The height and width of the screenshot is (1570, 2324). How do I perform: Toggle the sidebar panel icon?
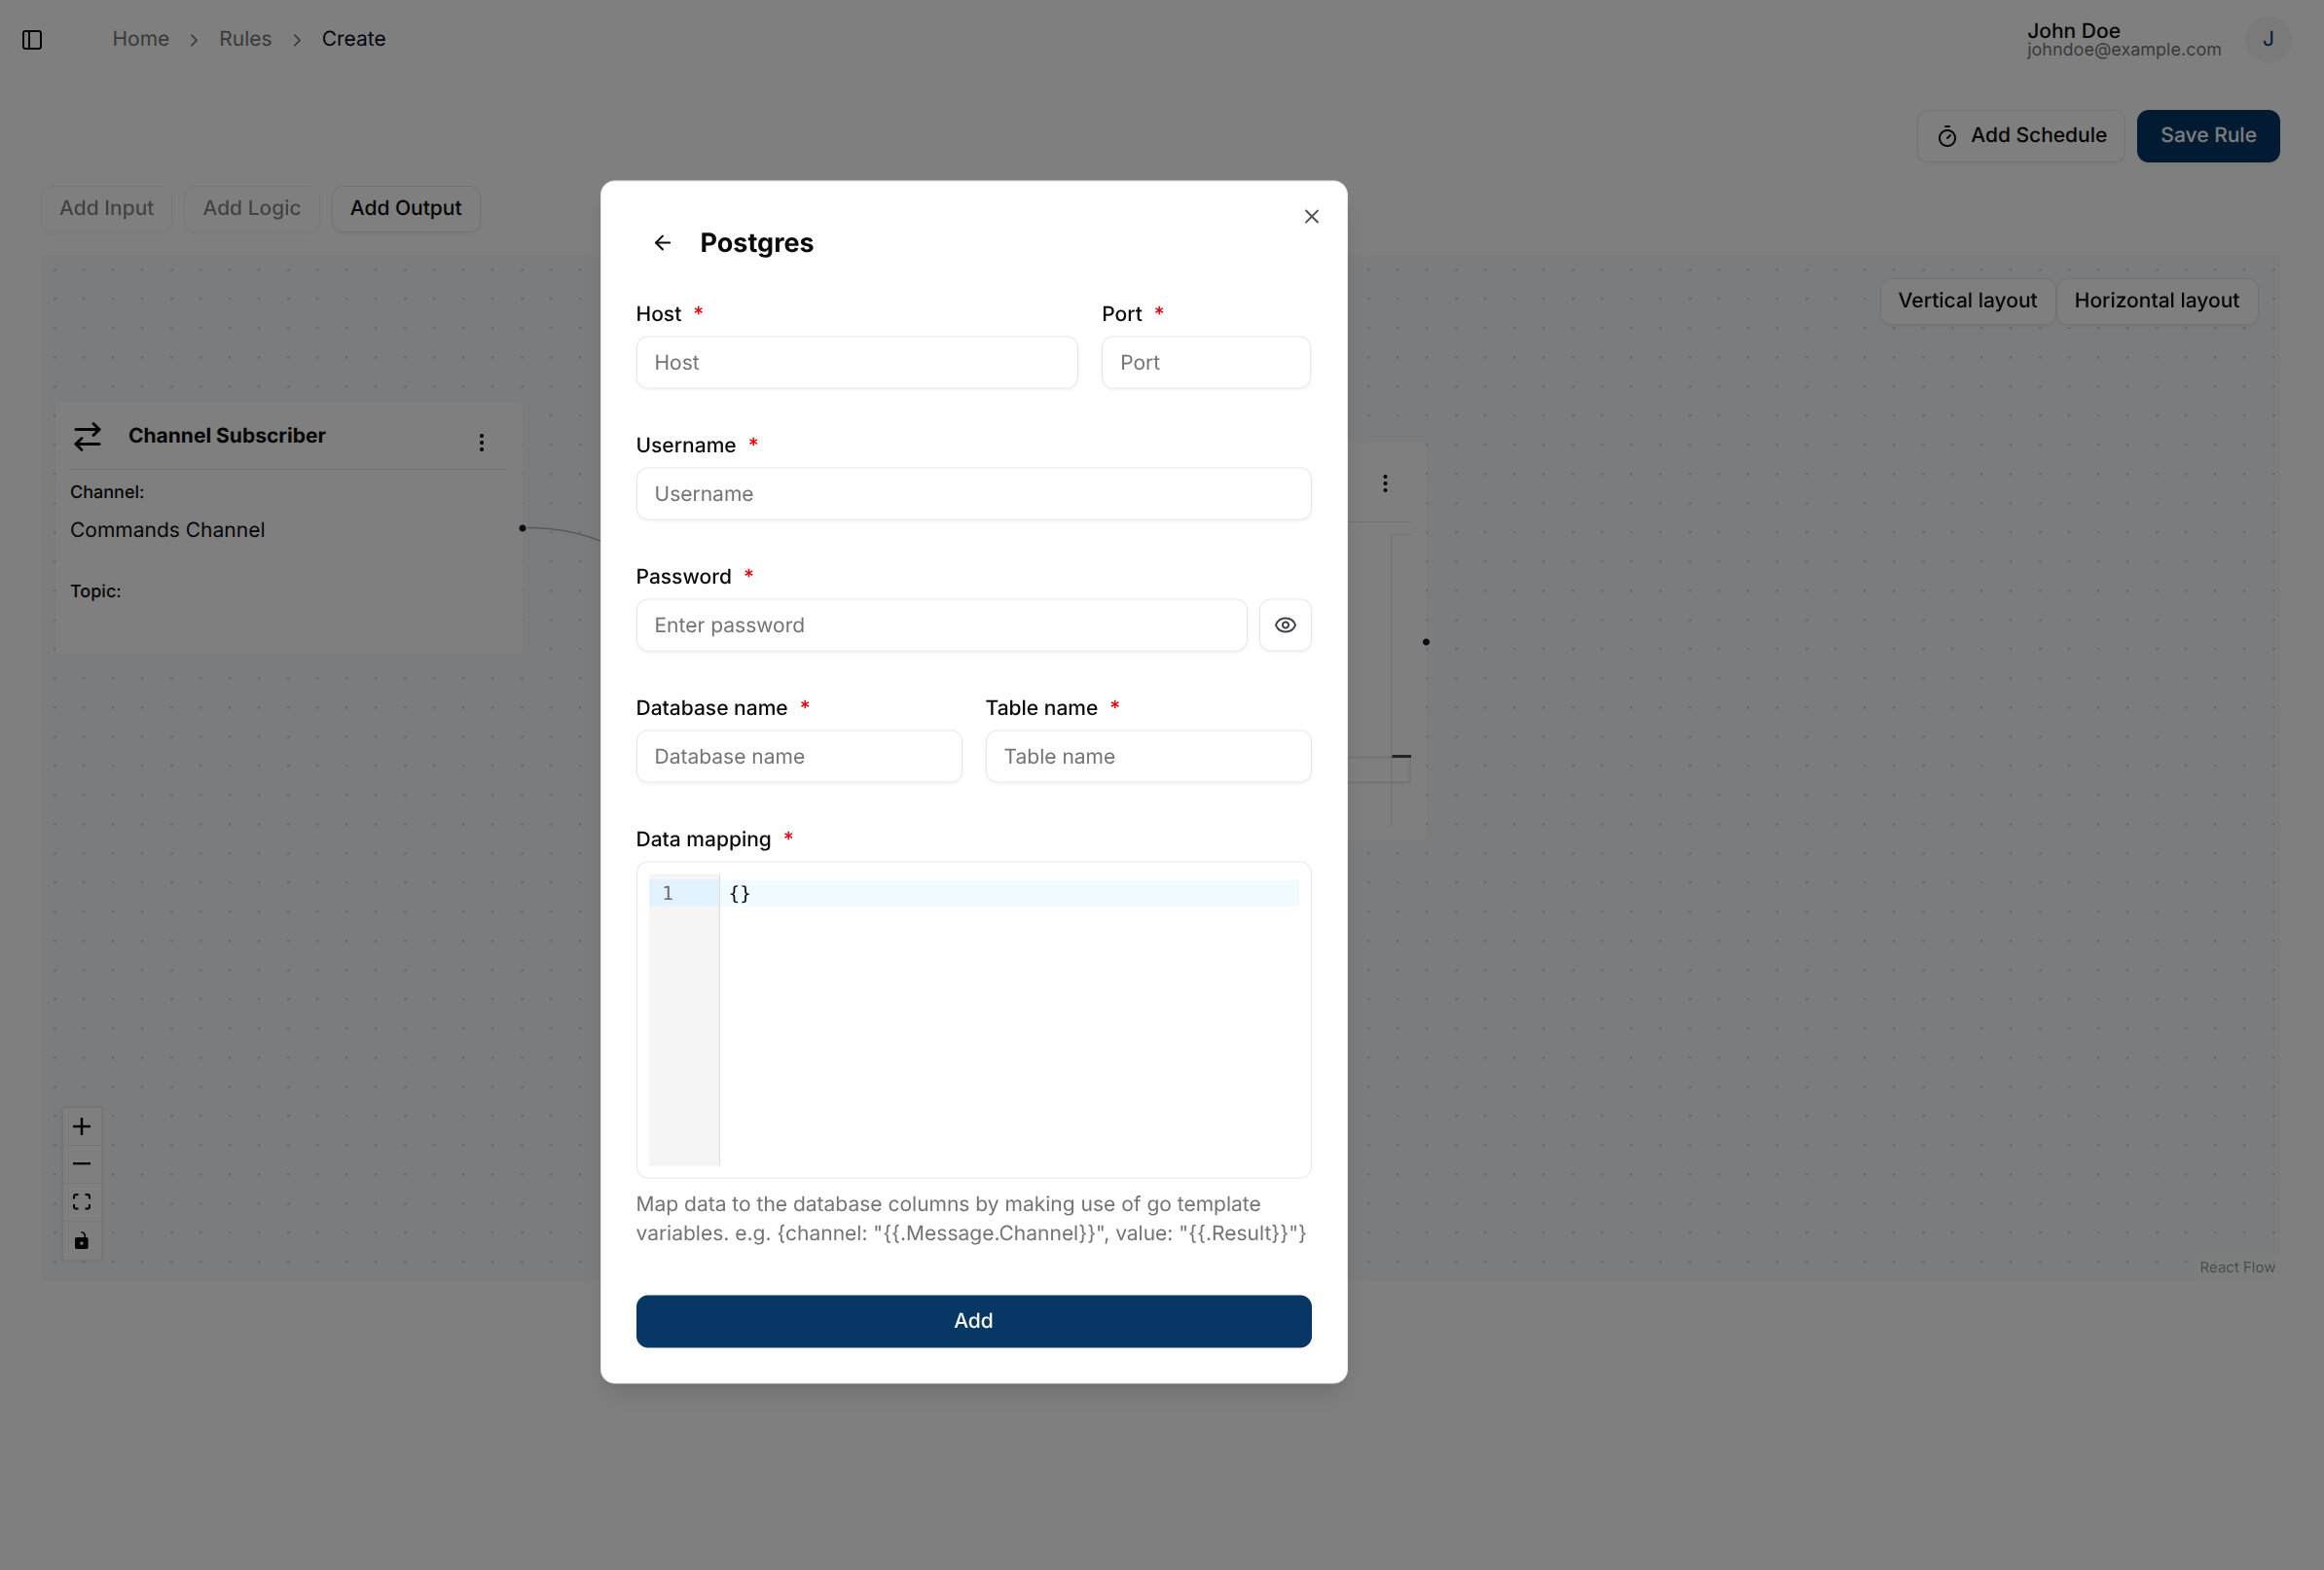[32, 39]
